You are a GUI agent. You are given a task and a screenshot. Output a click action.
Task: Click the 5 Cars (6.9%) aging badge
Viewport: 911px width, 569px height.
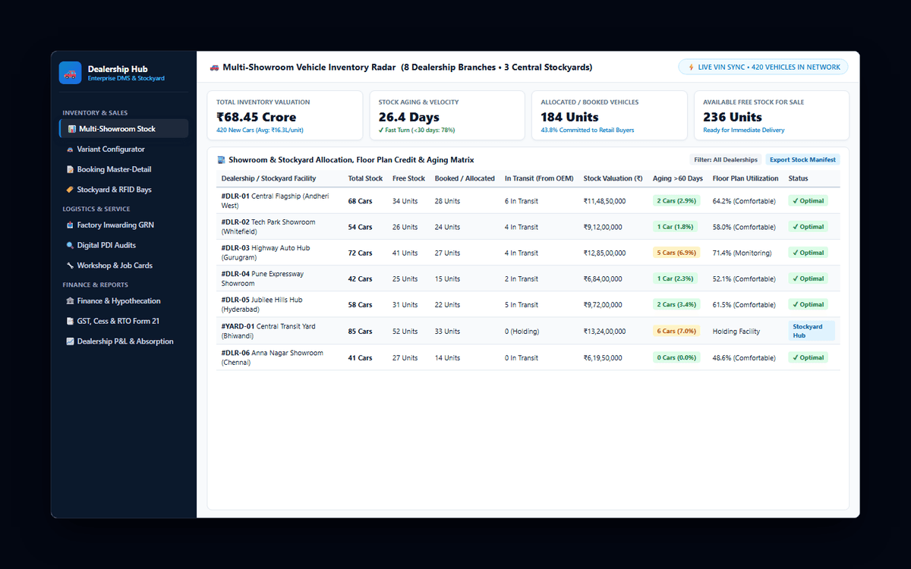coord(676,253)
